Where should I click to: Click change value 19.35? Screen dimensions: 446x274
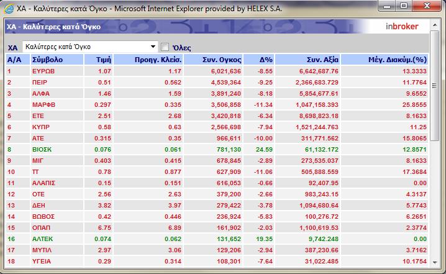(264, 239)
